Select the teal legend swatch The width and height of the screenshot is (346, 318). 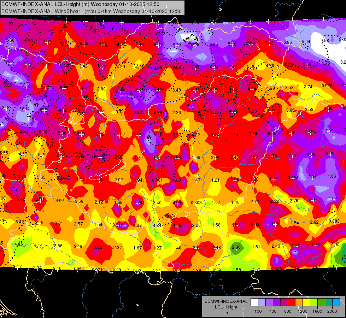coord(329,302)
